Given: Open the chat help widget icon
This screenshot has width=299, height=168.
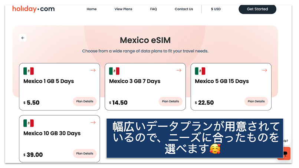Looking at the screenshot, I should click(287, 153).
